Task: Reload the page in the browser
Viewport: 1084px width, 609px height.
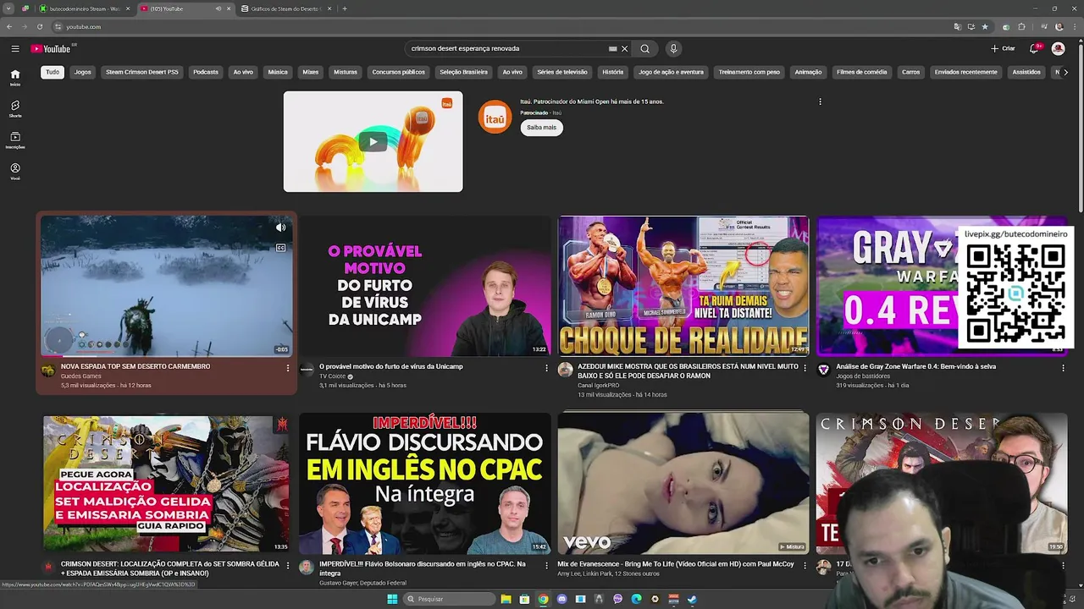Action: click(x=39, y=26)
